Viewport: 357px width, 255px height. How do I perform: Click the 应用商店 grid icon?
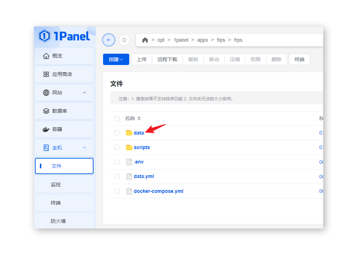pyautogui.click(x=46, y=74)
